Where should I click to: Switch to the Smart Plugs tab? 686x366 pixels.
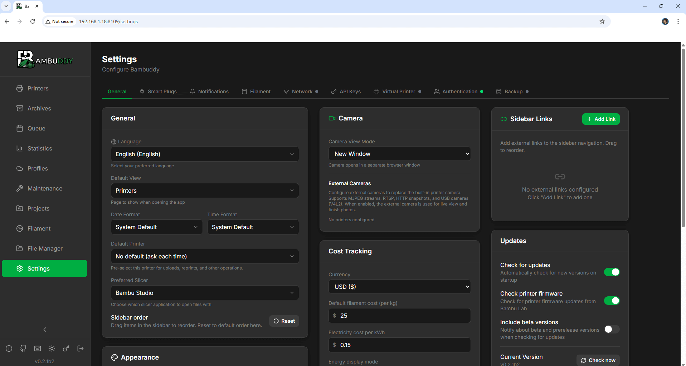[x=158, y=91]
